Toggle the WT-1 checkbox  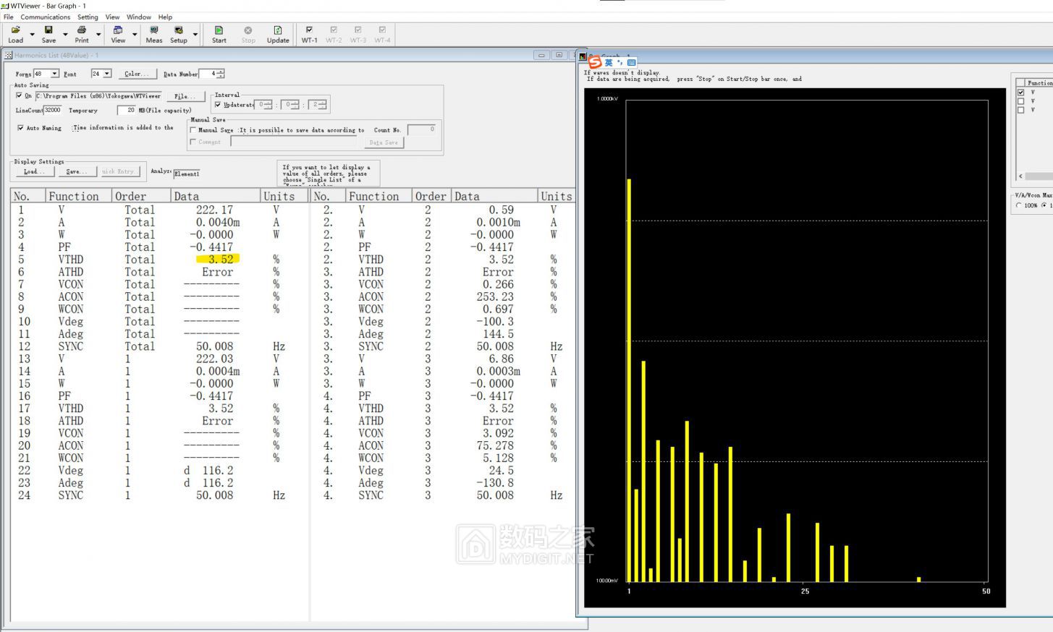309,30
